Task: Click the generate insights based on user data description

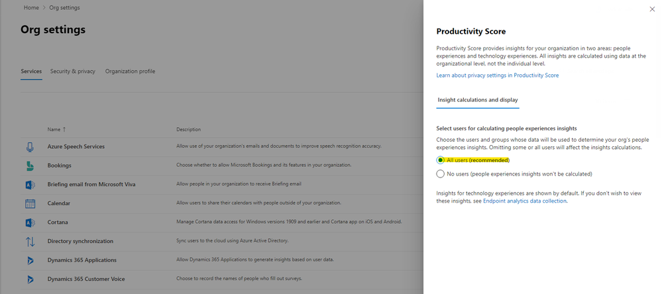Action: (x=255, y=260)
